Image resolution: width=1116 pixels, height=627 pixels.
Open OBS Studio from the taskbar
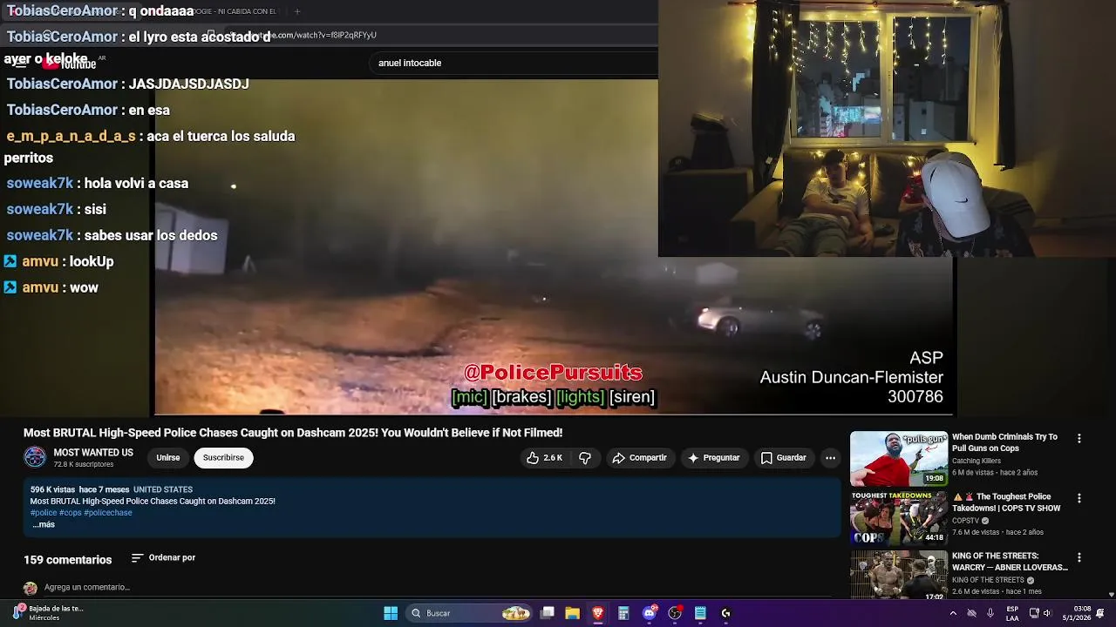(674, 613)
